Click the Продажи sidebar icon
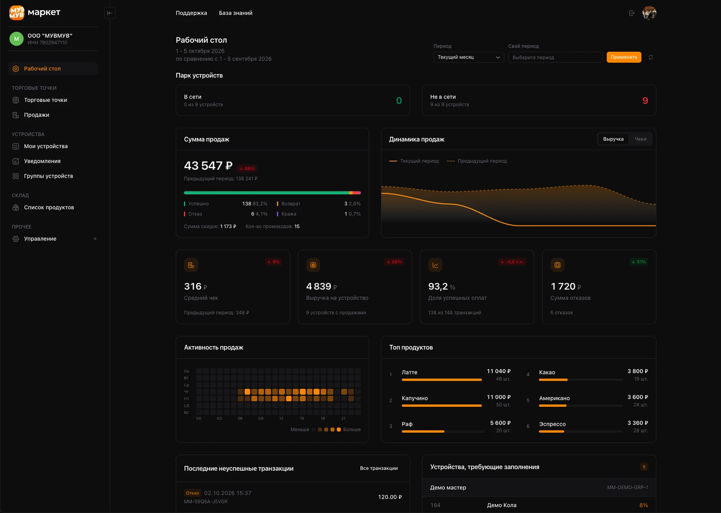The width and height of the screenshot is (721, 513). [x=16, y=115]
